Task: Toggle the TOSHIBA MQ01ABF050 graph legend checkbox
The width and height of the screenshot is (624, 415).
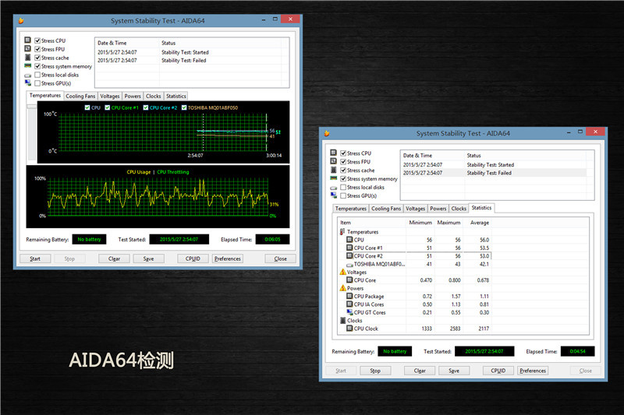Action: pos(183,107)
